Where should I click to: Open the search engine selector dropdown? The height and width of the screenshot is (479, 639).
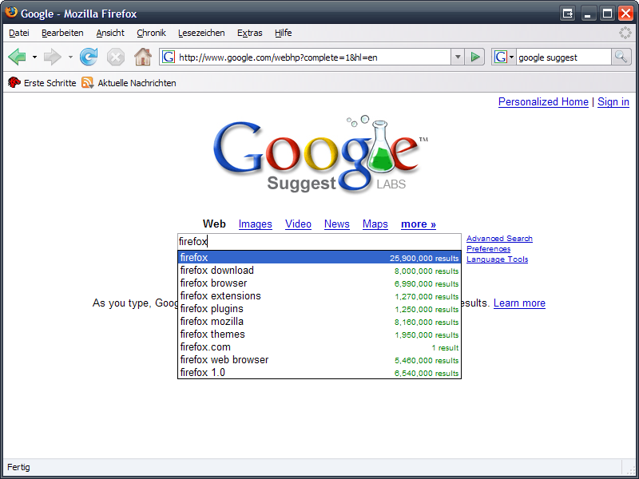point(504,57)
